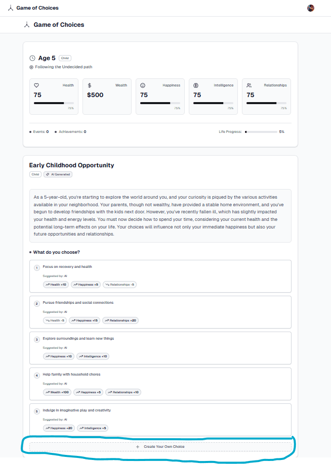Click the brain Intelligence icon
The image size is (331, 464).
pos(196,85)
